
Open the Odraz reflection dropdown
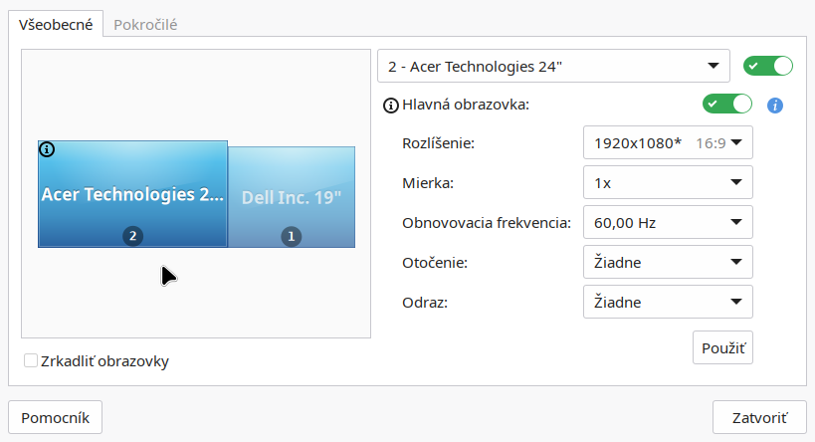click(x=668, y=302)
